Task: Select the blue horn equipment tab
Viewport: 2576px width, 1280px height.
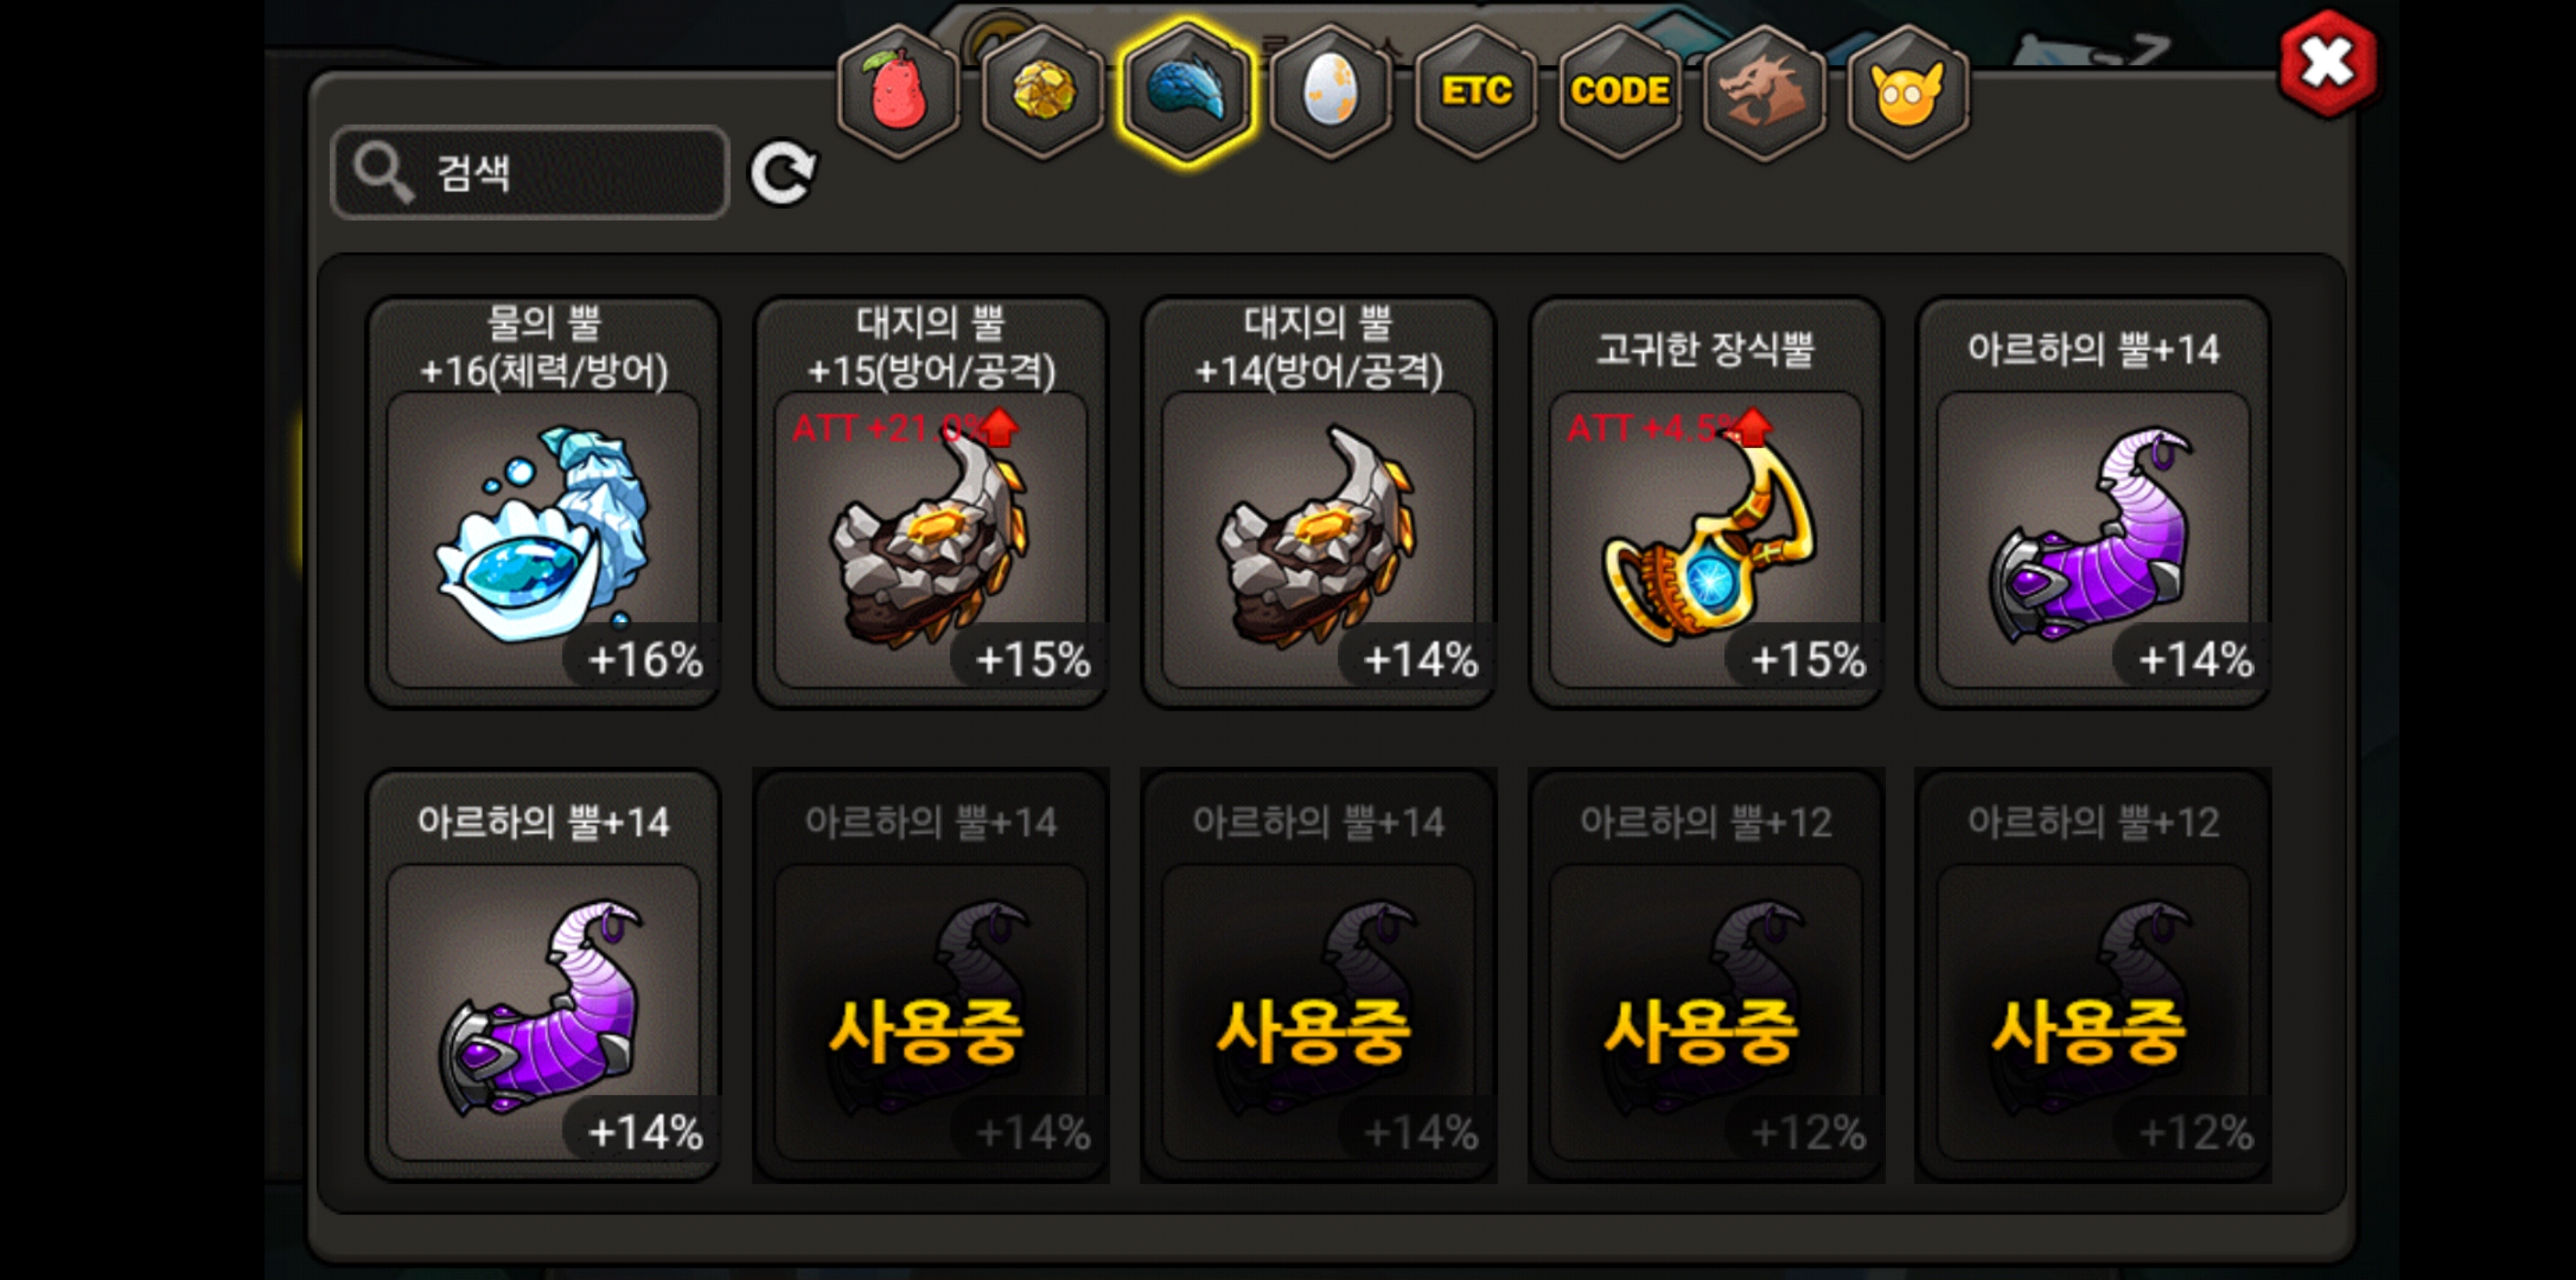Action: click(x=1186, y=91)
